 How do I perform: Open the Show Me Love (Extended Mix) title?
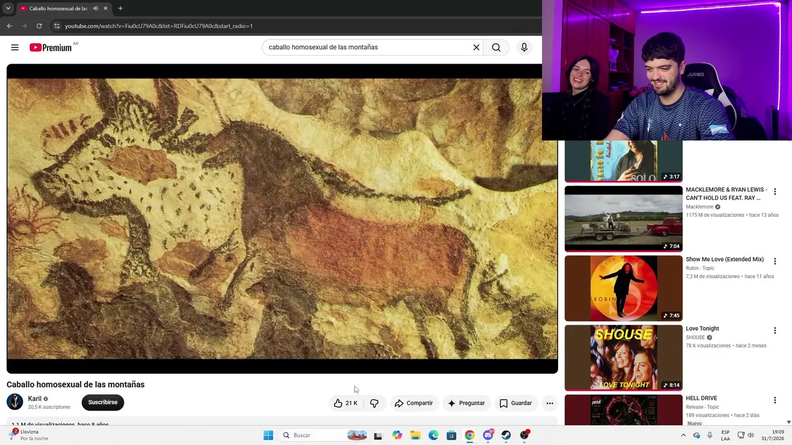pyautogui.click(x=725, y=260)
